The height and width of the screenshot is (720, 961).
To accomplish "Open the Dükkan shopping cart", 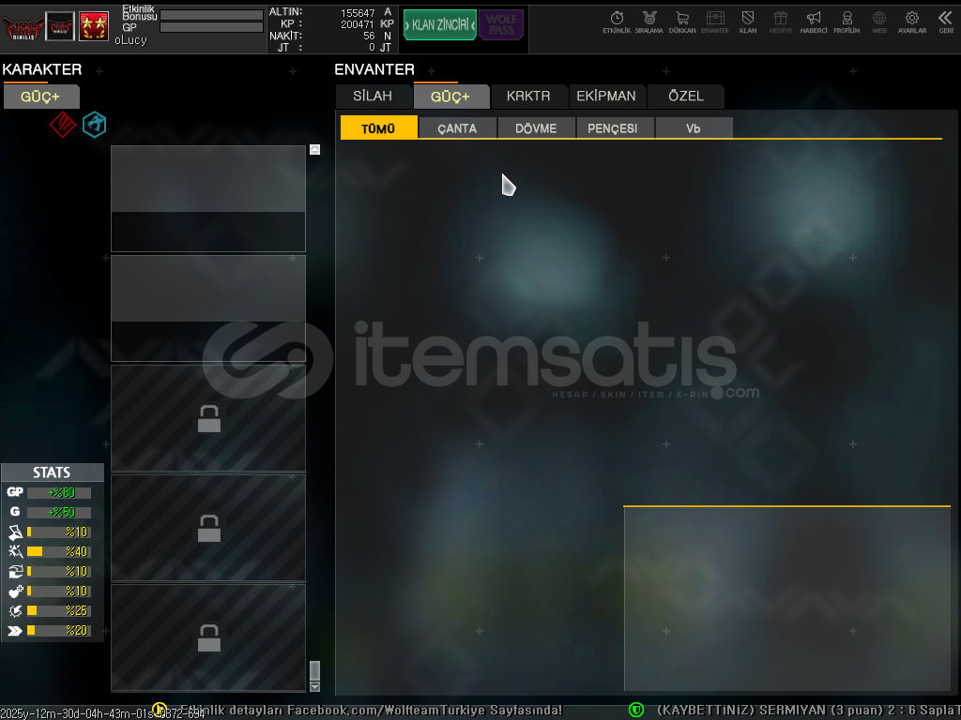I will (682, 22).
